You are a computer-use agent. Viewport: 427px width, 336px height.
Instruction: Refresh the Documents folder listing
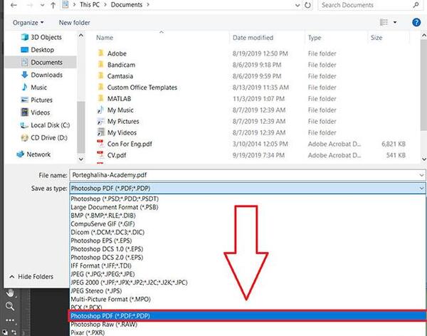click(x=307, y=5)
